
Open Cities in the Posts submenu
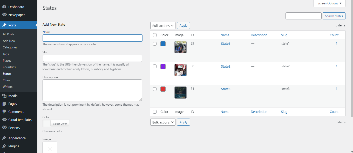(x=6, y=80)
